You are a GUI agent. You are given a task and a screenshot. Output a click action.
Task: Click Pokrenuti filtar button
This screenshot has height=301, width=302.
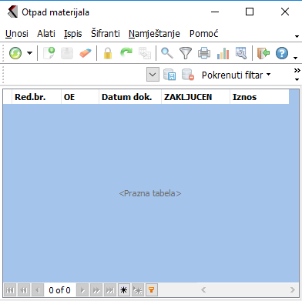point(236,75)
